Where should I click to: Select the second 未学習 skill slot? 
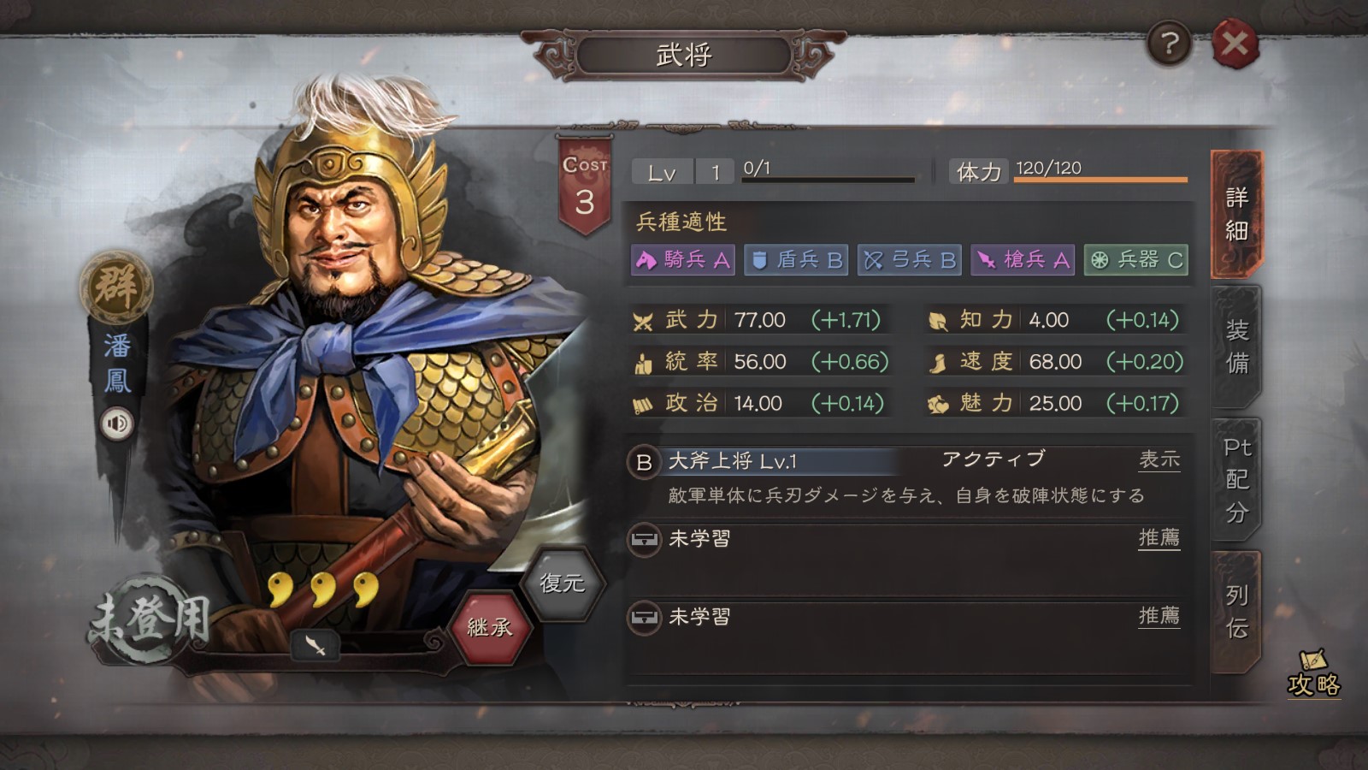pyautogui.click(x=908, y=617)
